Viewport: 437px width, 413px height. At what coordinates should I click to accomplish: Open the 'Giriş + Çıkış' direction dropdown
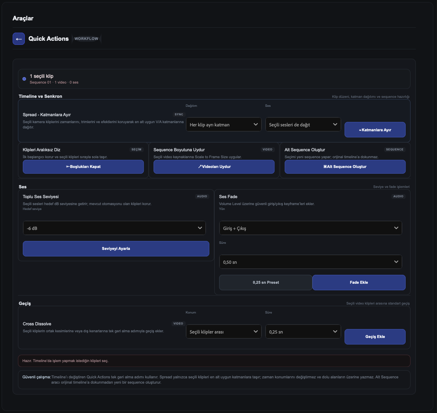tap(310, 228)
